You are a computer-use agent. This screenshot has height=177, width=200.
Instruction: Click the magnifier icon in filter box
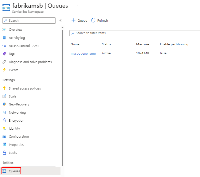point(72,33)
